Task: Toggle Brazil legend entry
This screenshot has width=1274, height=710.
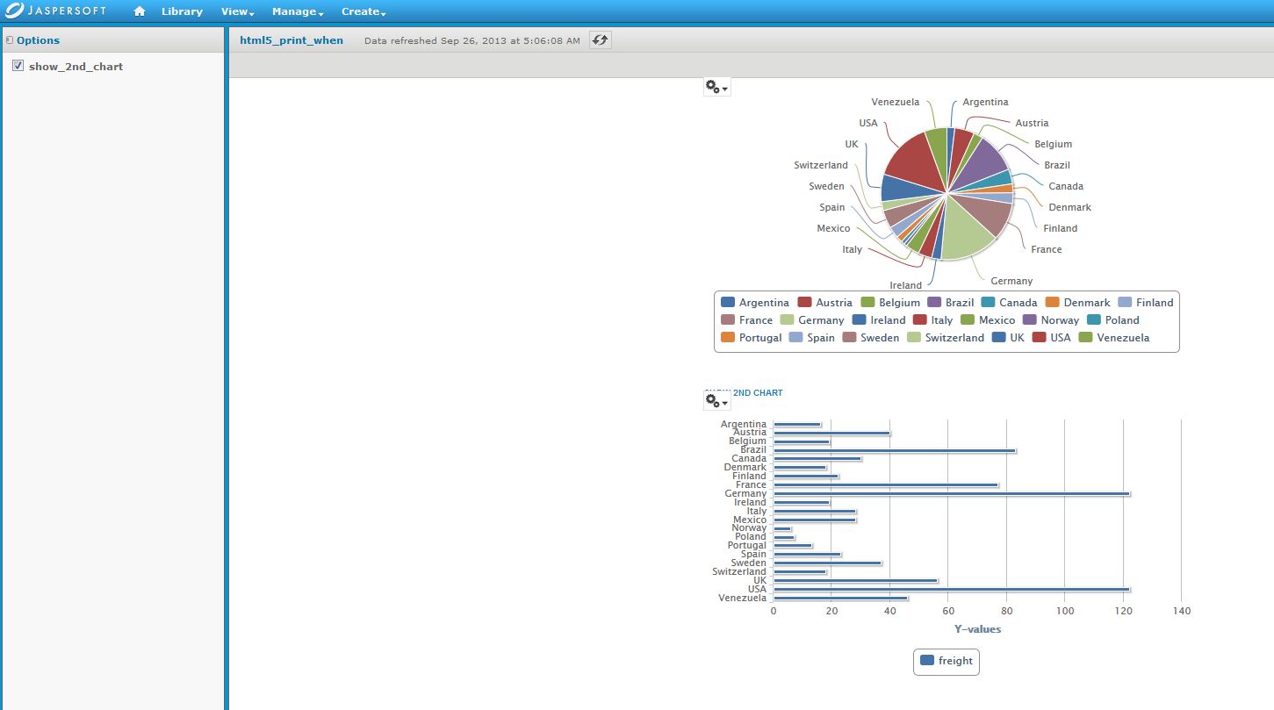Action: (951, 302)
